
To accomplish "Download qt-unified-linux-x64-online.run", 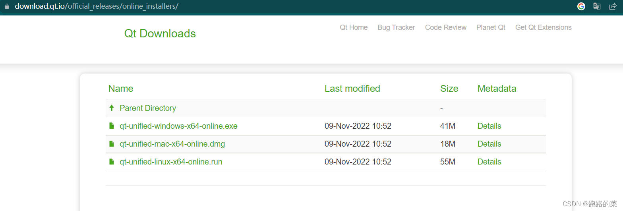I will 171,162.
